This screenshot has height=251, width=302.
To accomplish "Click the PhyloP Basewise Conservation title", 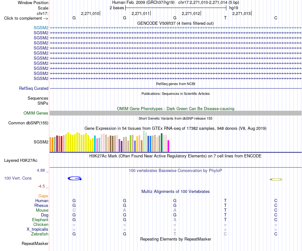I will (x=175, y=170).
